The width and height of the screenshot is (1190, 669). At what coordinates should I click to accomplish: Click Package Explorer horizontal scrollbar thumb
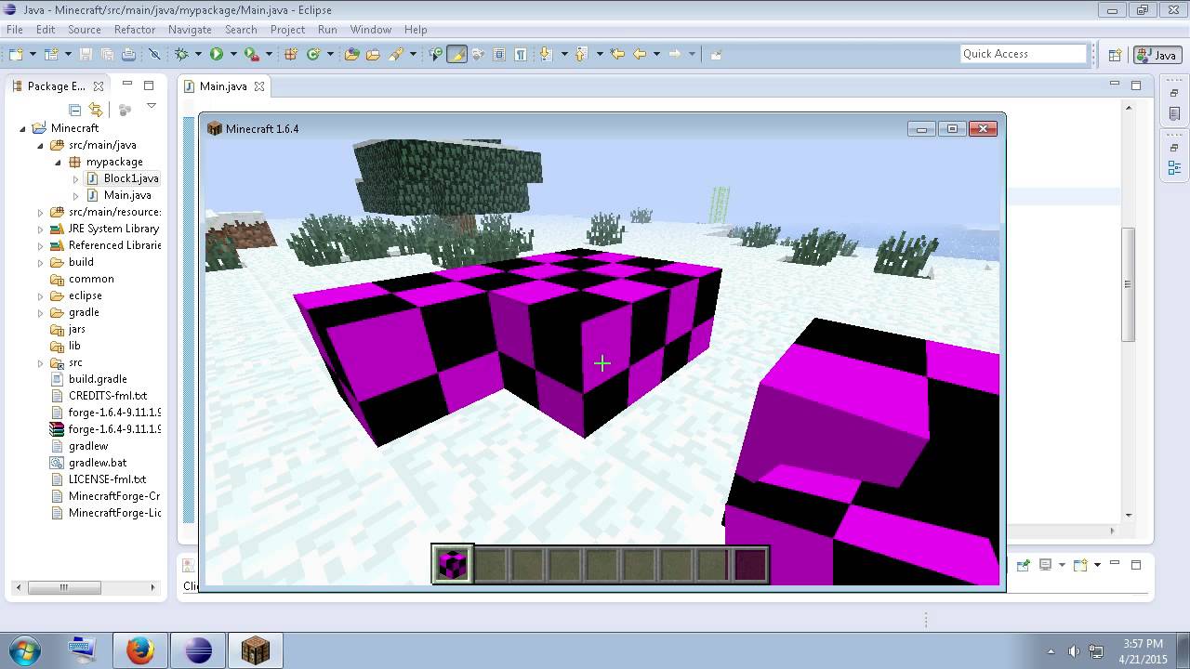pyautogui.click(x=64, y=587)
